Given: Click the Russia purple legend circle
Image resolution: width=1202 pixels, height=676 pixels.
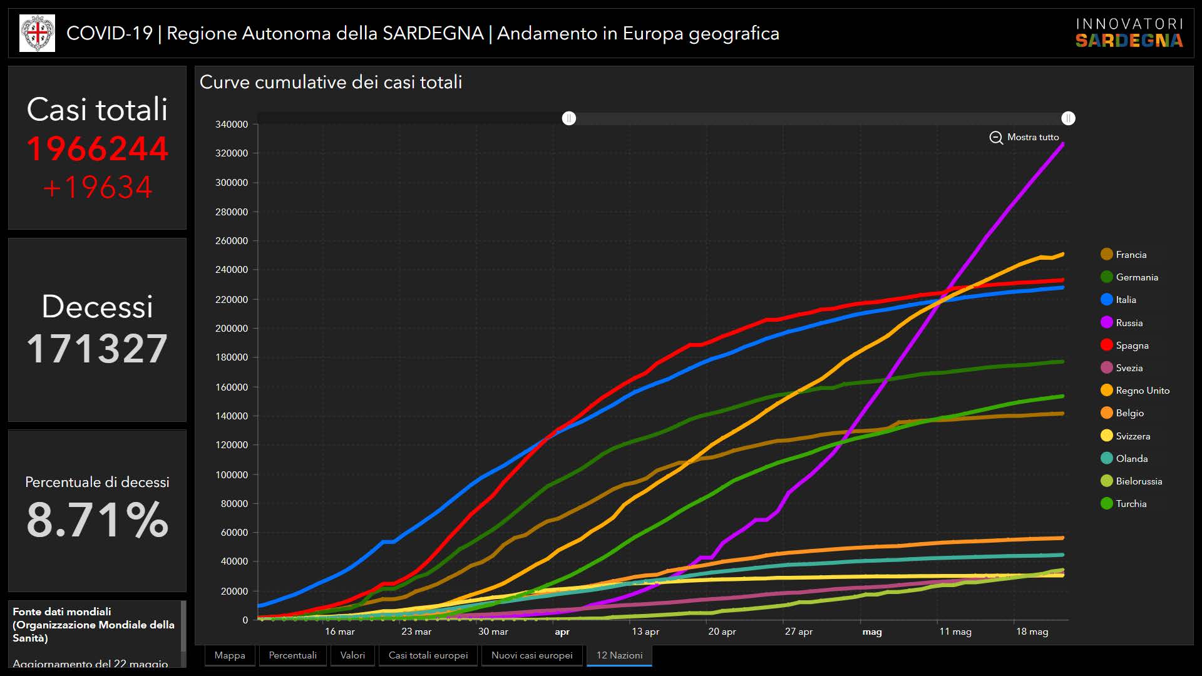Looking at the screenshot, I should [1107, 322].
